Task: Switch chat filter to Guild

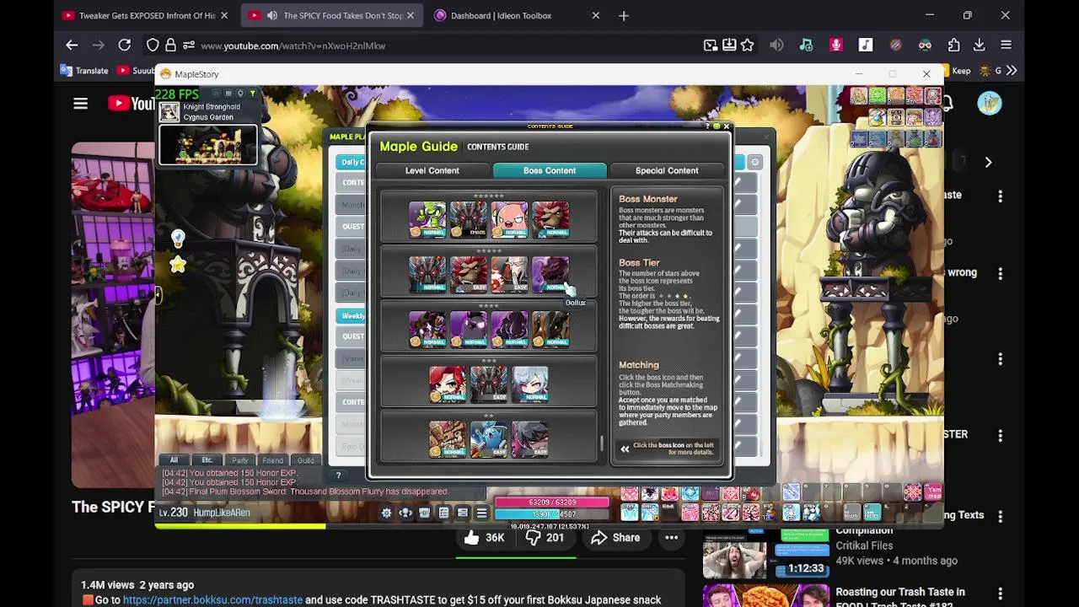Action: [x=305, y=460]
